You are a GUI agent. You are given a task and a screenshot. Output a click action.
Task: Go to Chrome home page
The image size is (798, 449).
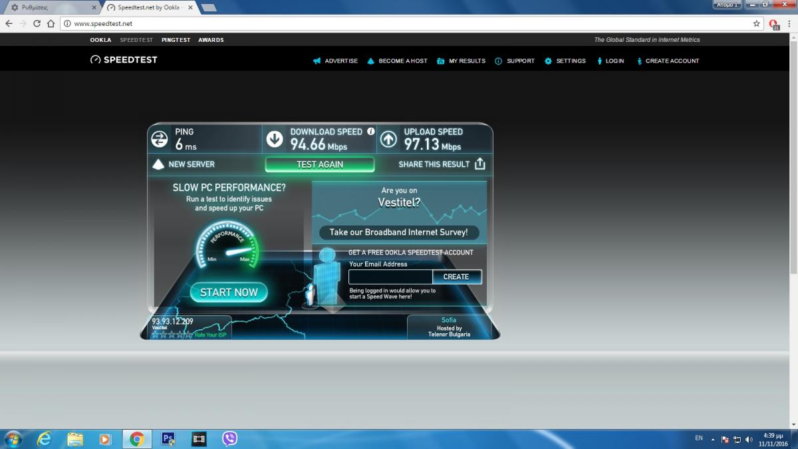pos(51,23)
